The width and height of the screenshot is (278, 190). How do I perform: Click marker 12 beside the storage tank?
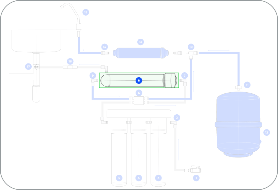click(x=266, y=132)
